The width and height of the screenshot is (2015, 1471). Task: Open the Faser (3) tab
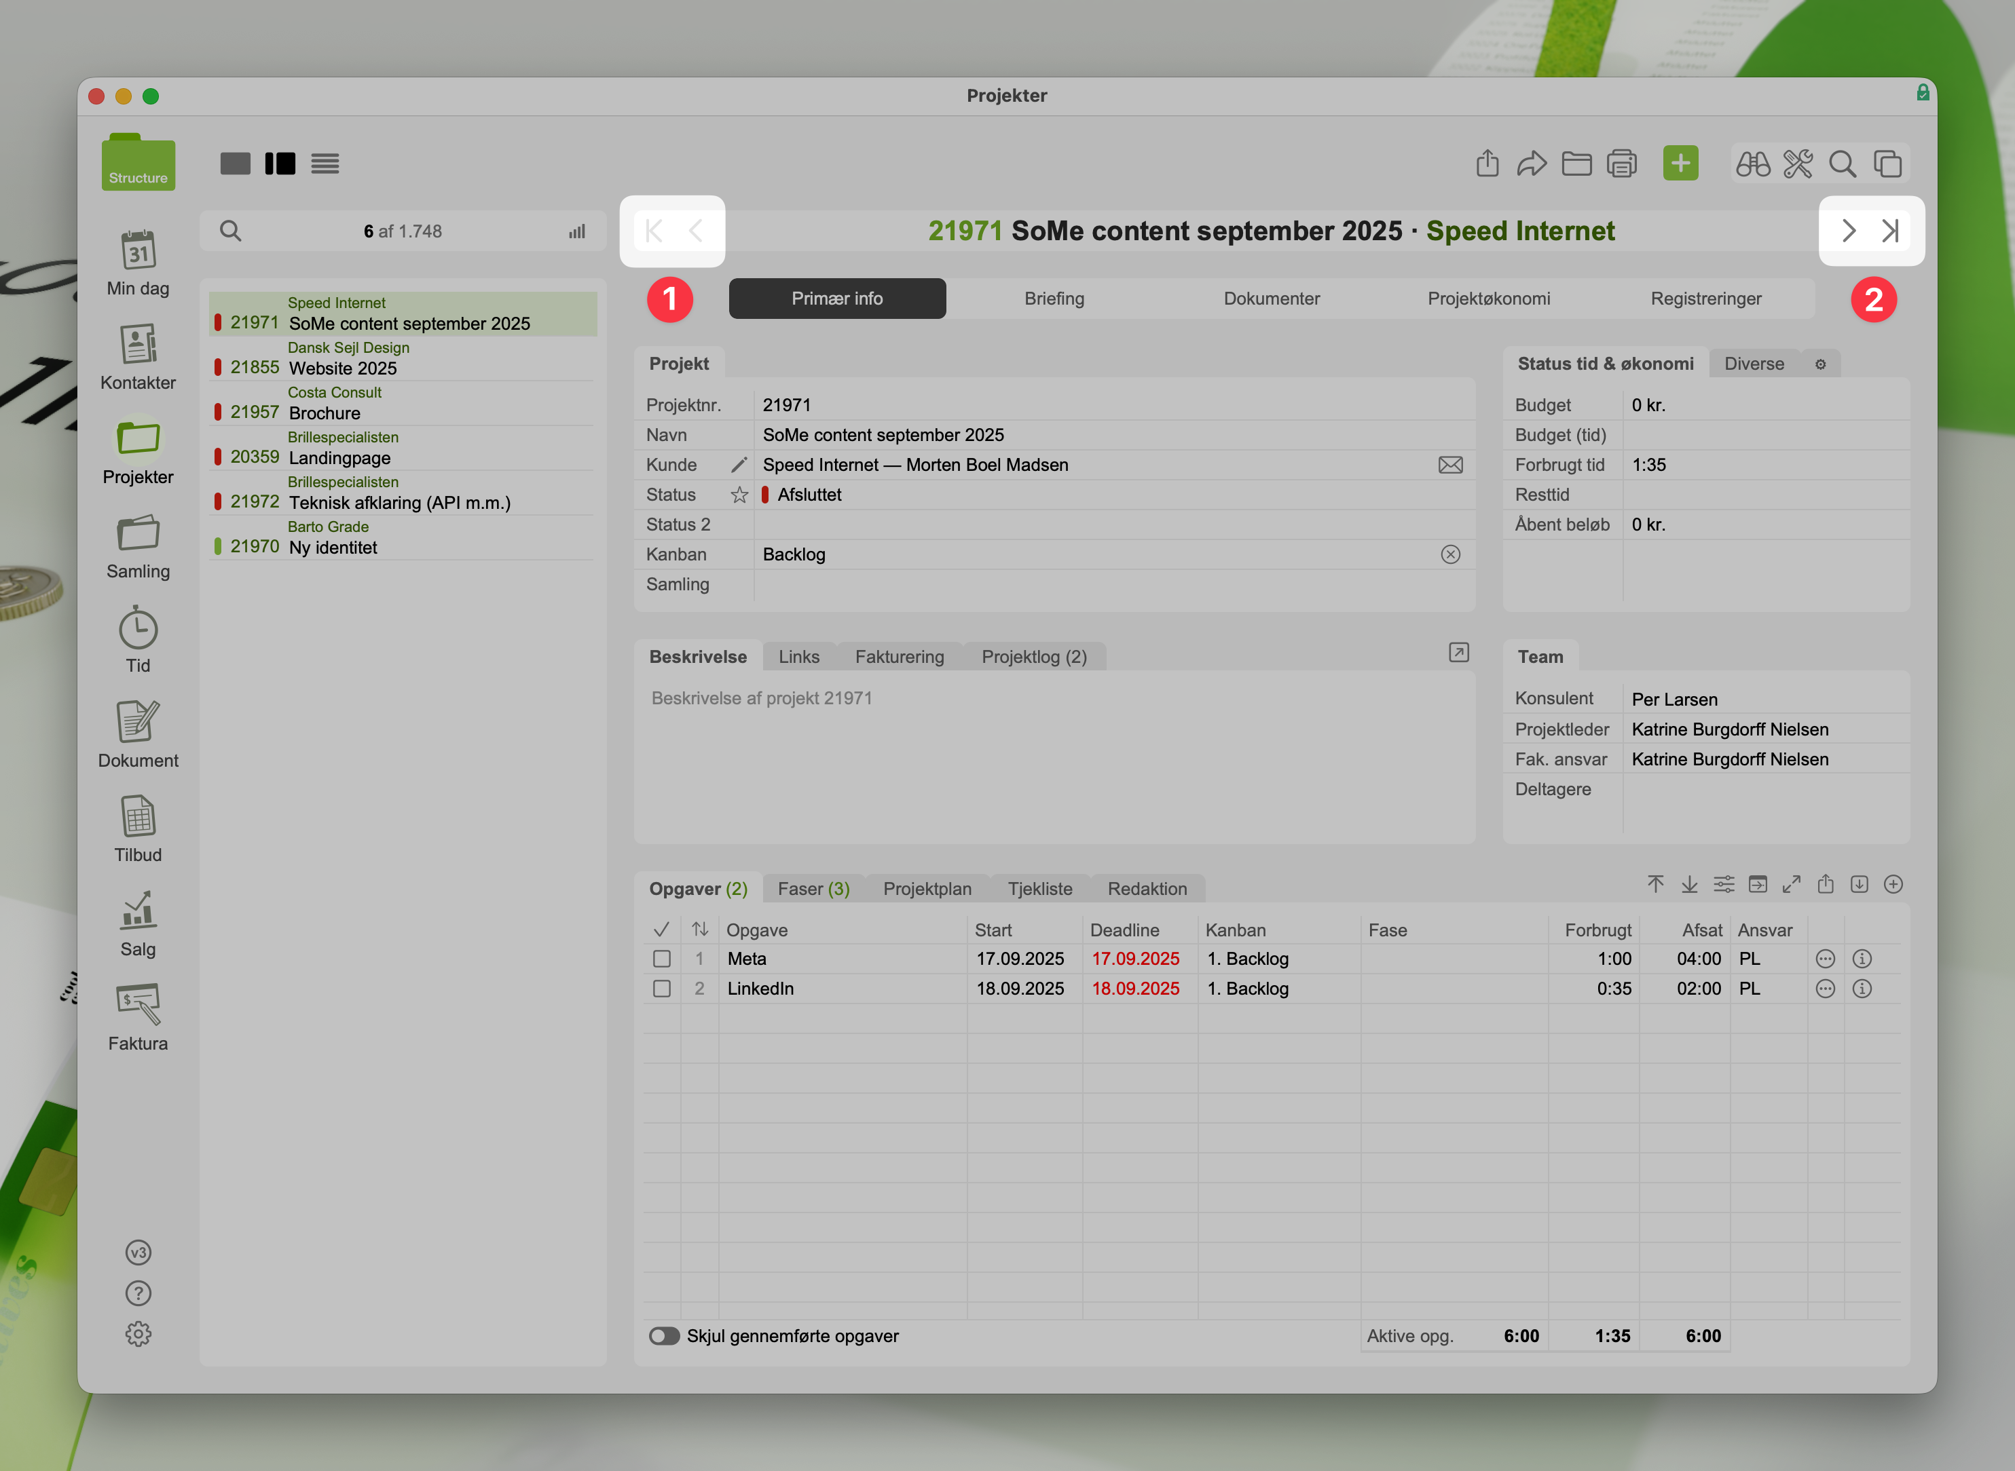pos(813,889)
